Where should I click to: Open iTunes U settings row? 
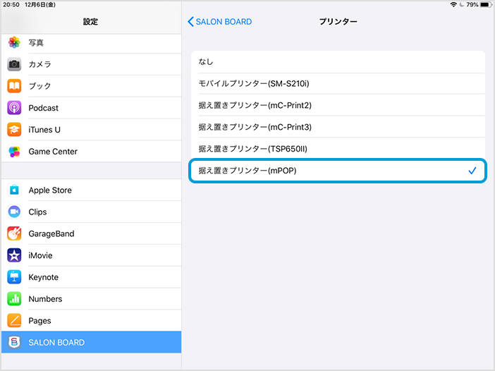pyautogui.click(x=91, y=130)
